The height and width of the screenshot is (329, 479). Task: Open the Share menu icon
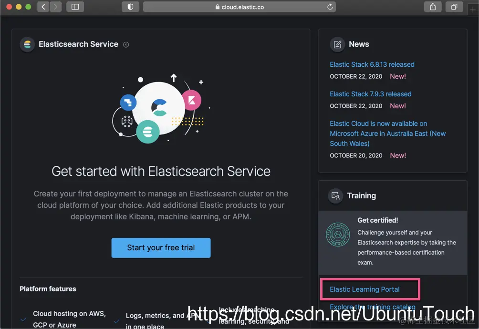pos(433,7)
